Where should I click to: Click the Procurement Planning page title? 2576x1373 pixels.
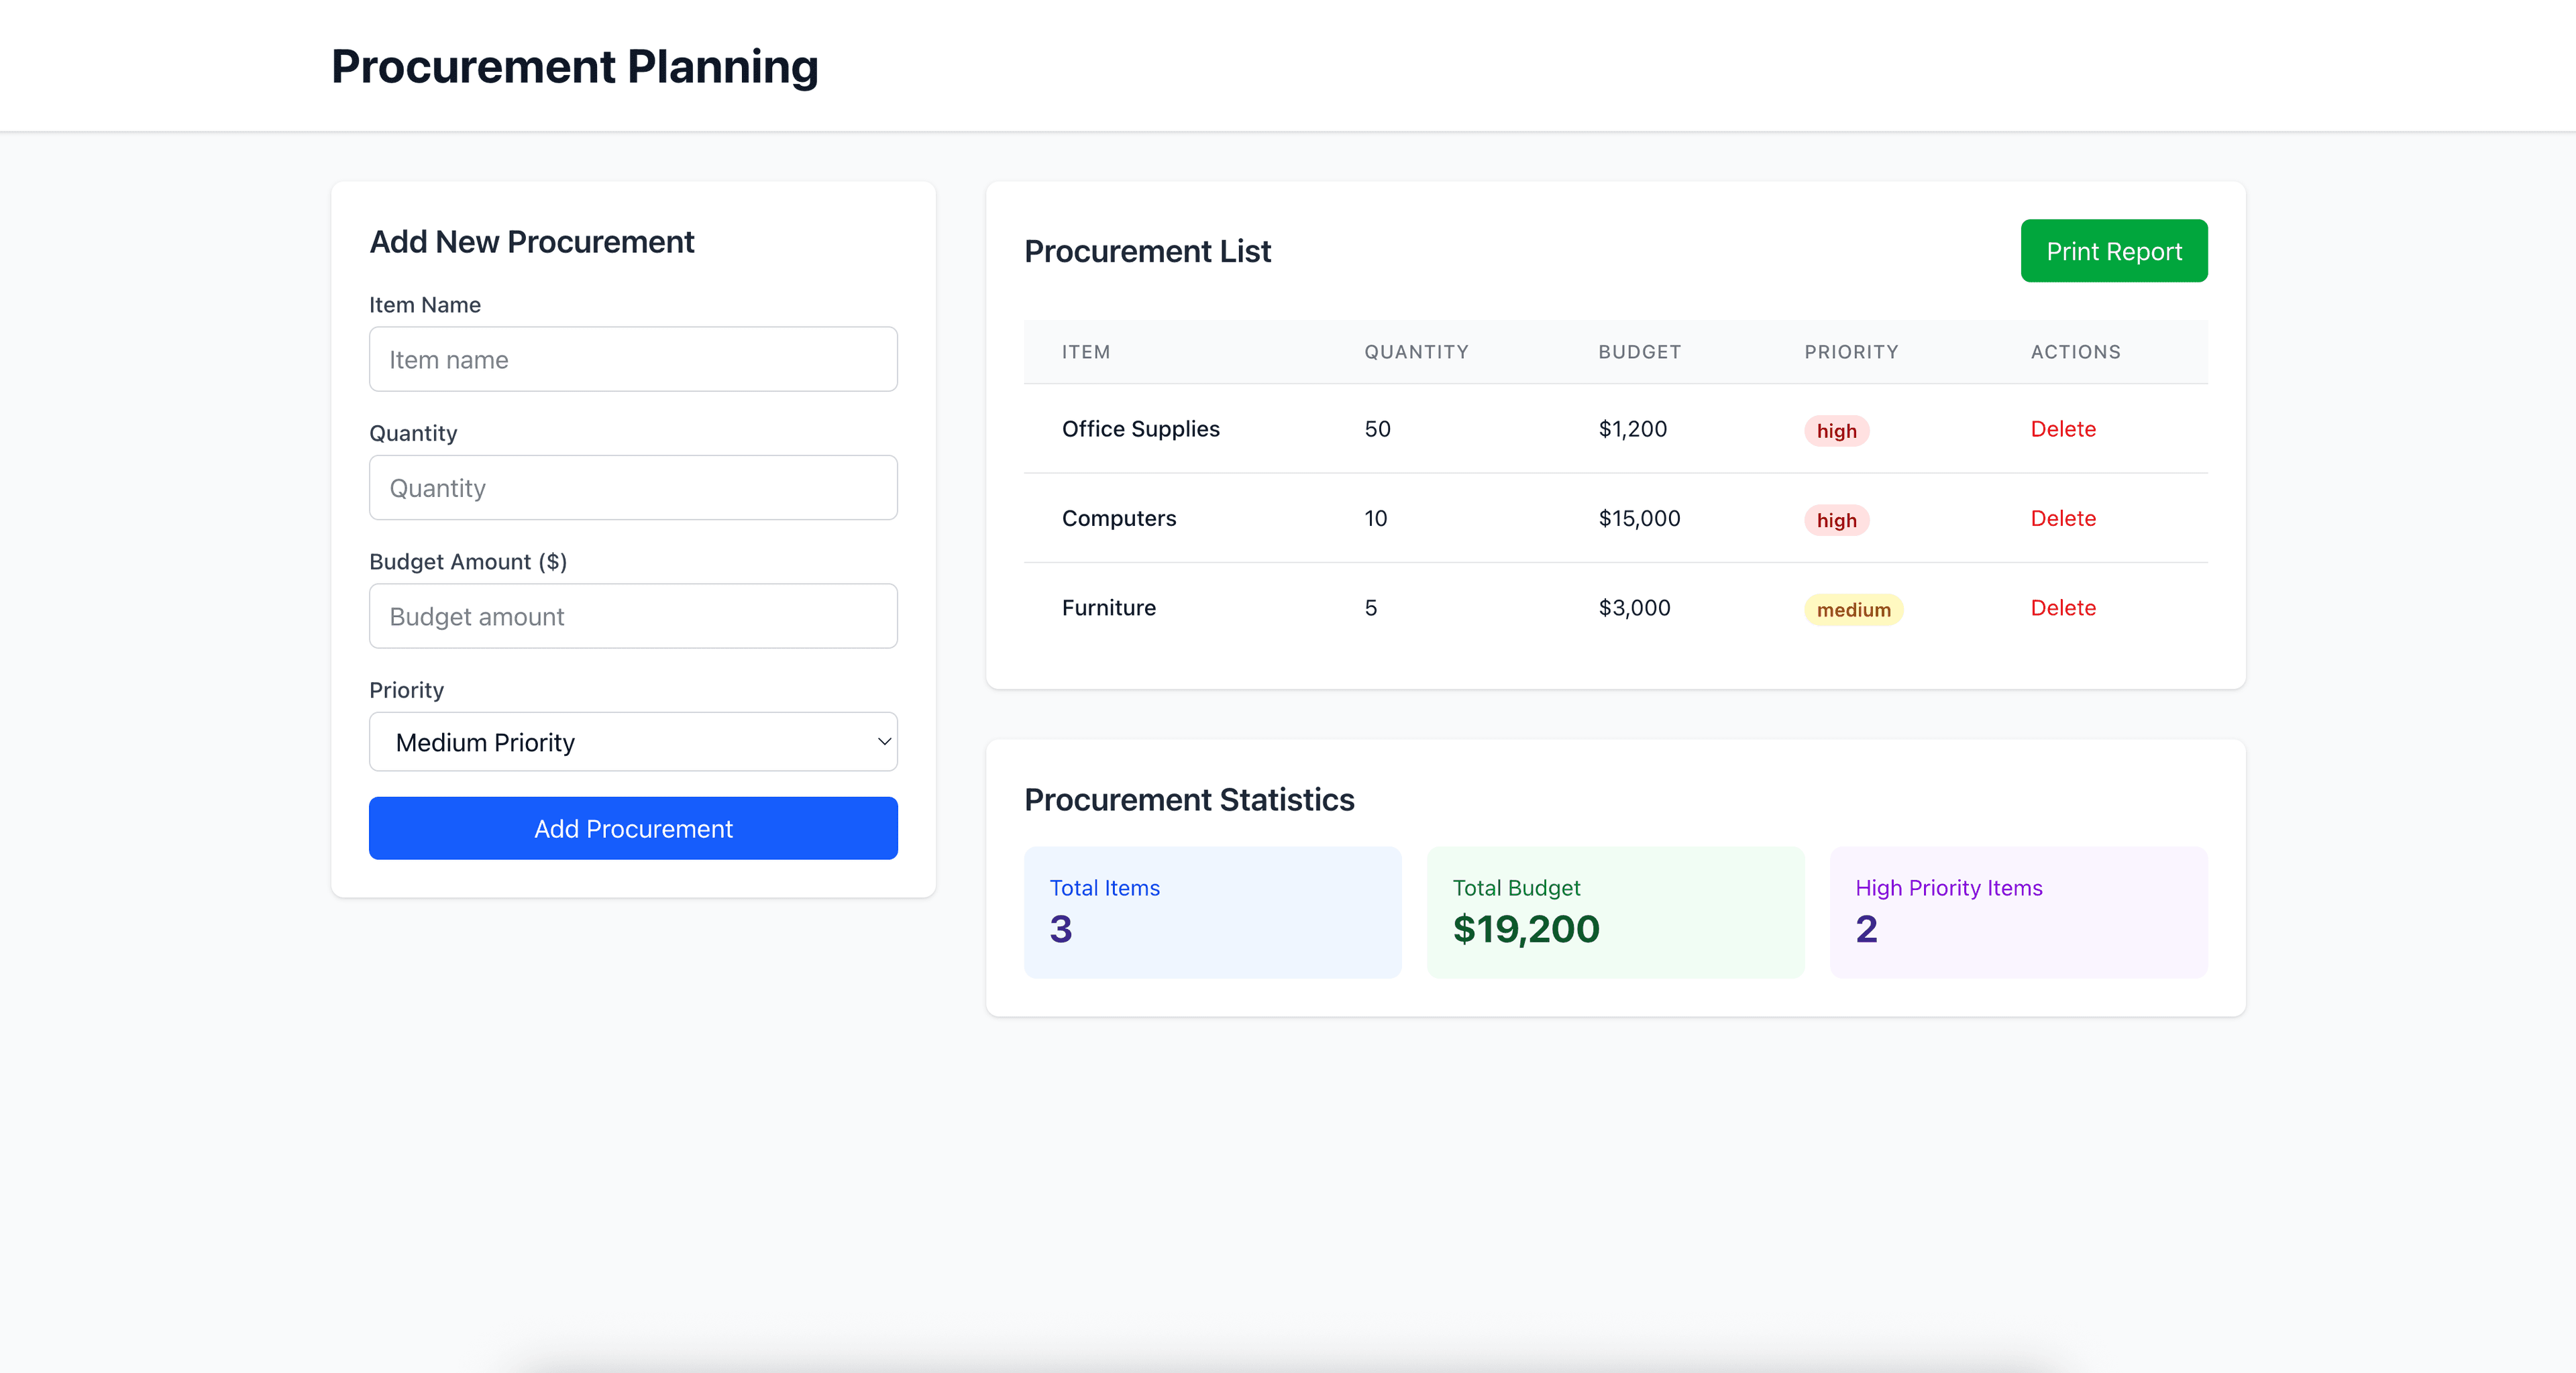[x=574, y=67]
